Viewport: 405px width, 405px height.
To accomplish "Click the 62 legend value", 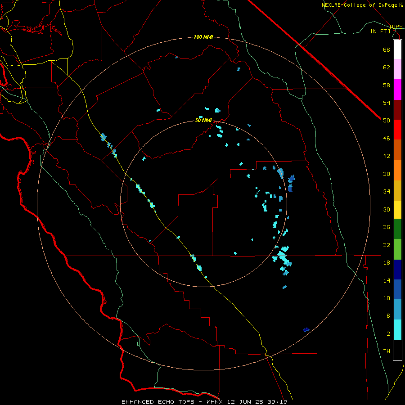I will (x=387, y=67).
